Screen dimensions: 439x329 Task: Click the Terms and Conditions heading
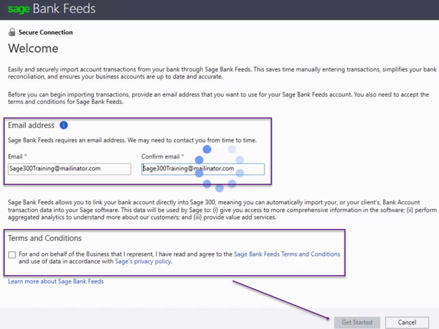click(x=45, y=238)
